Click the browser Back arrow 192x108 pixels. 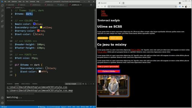(99, 7)
